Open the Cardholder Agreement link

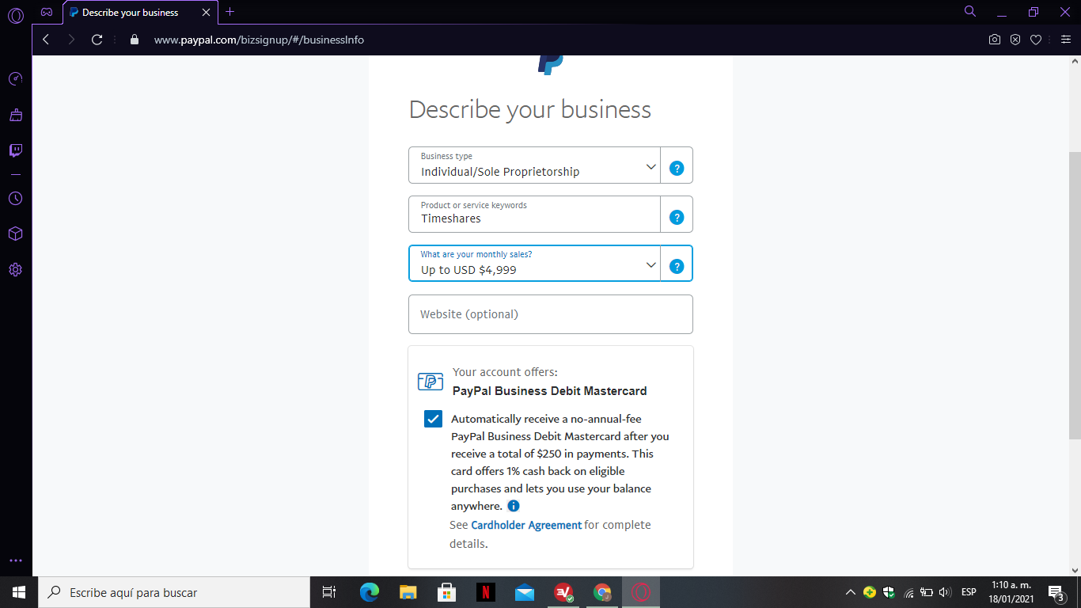tap(526, 525)
